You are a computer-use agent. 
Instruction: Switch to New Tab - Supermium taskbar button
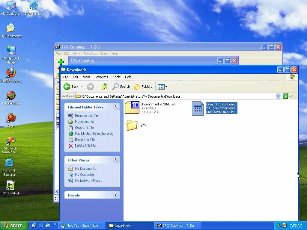tap(82, 226)
